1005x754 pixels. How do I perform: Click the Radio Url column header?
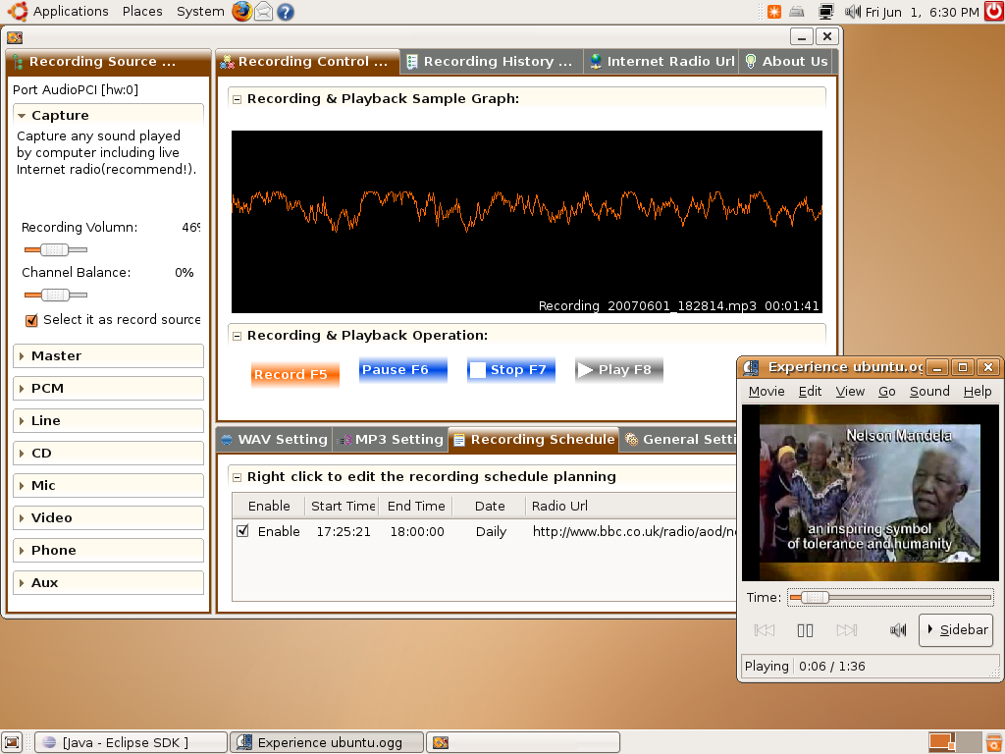click(x=631, y=506)
